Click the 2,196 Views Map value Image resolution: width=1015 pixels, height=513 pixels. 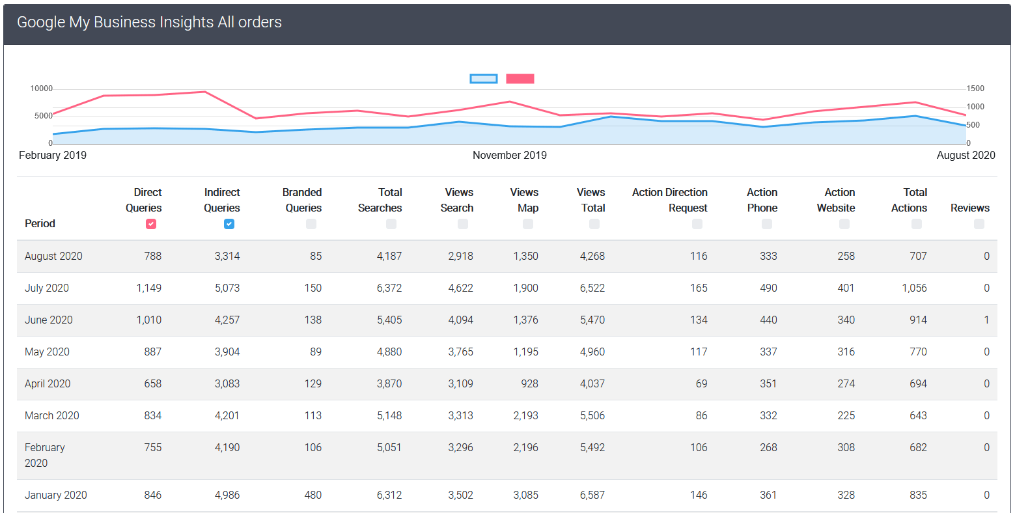(526, 447)
